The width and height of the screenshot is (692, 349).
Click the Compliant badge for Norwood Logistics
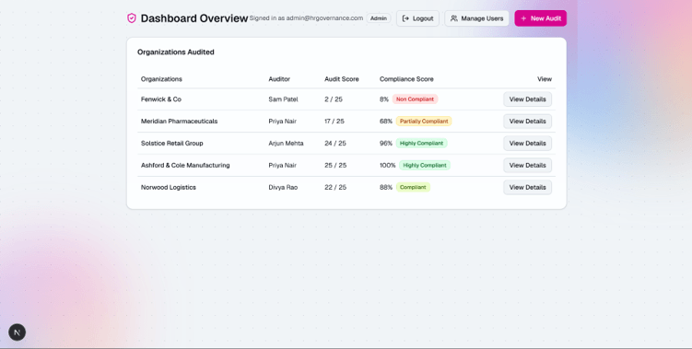click(x=413, y=188)
